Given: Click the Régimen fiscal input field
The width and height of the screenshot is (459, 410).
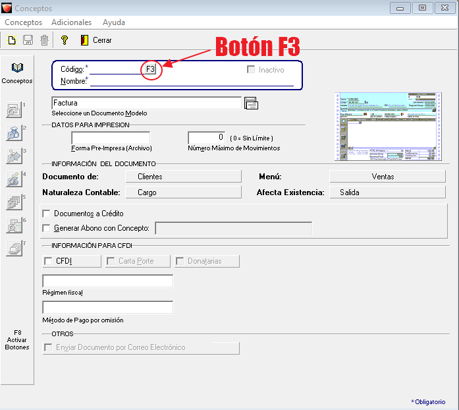Looking at the screenshot, I should coord(107,281).
